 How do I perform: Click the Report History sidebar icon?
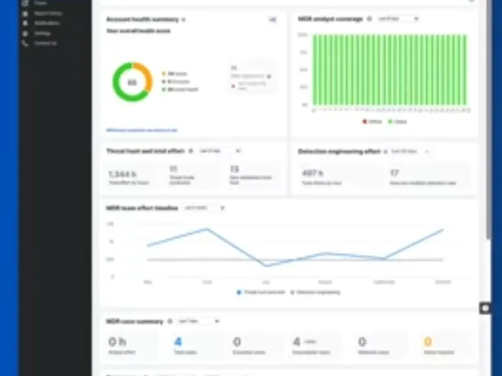pyautogui.click(x=25, y=13)
